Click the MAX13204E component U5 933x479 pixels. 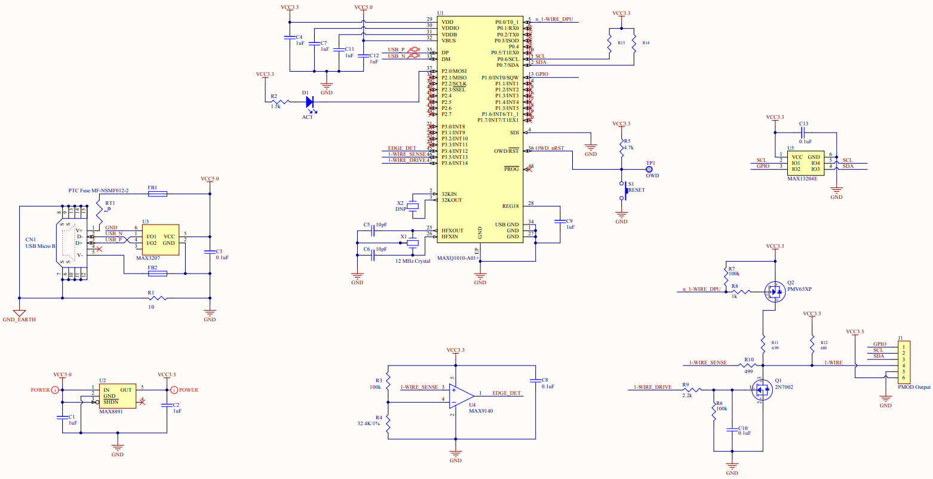coord(806,162)
